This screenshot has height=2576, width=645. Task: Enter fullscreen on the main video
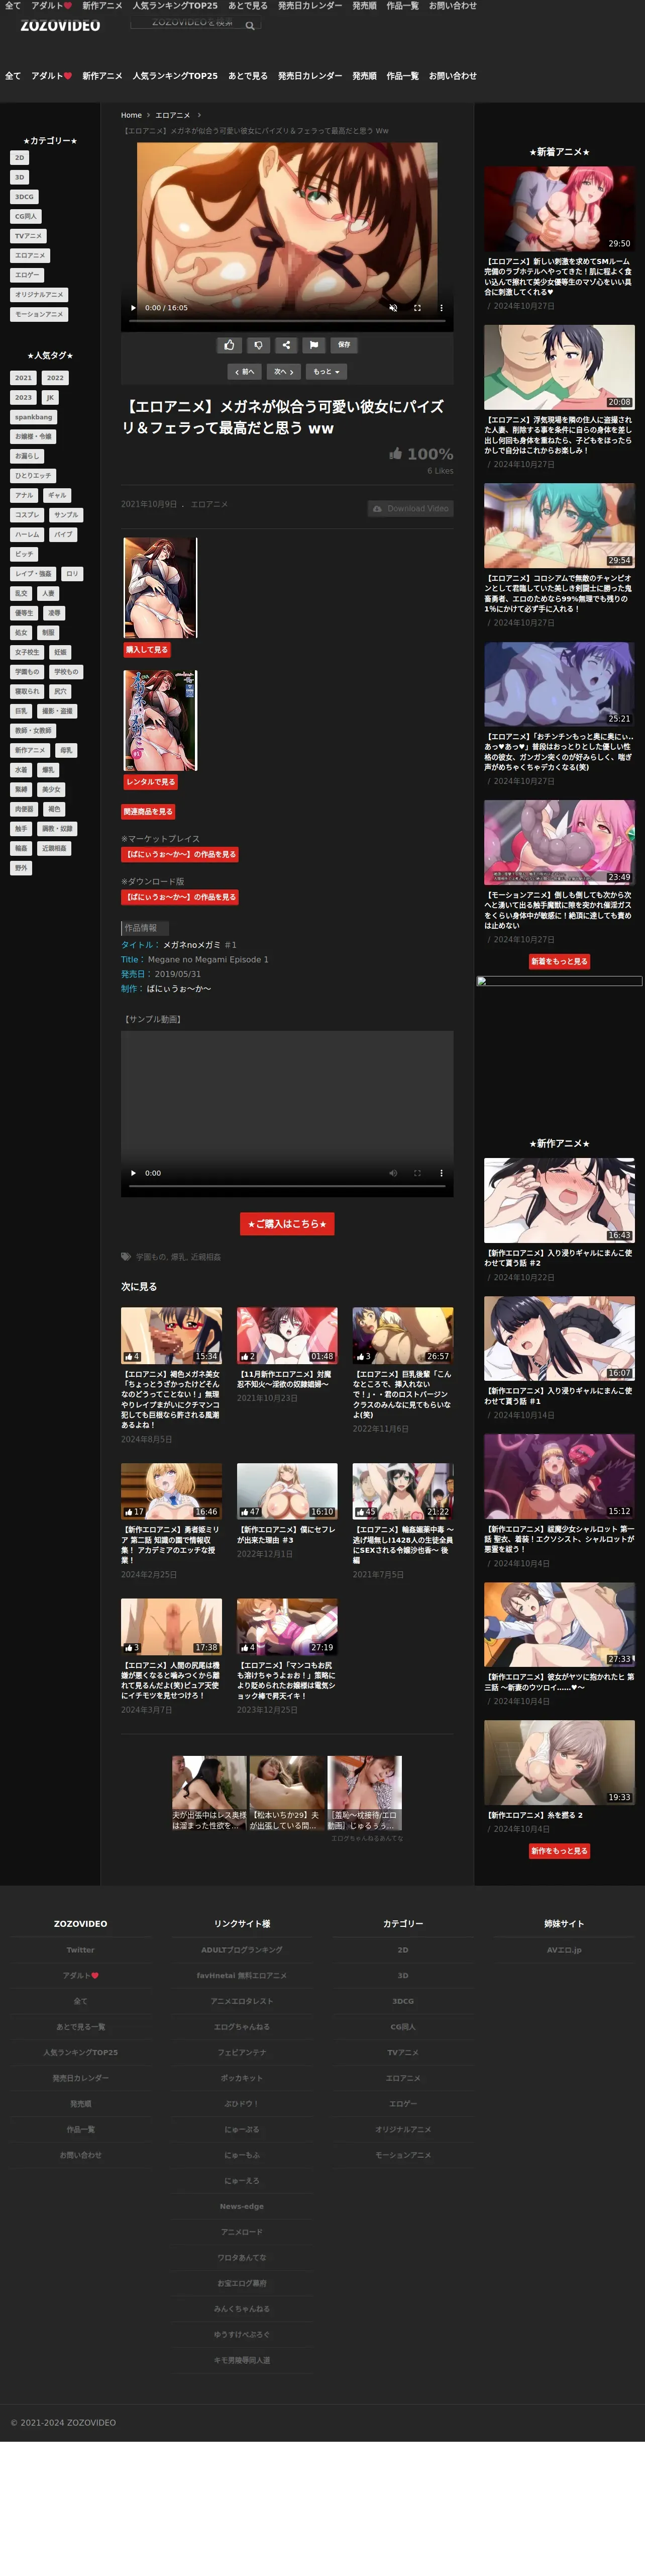(x=417, y=308)
